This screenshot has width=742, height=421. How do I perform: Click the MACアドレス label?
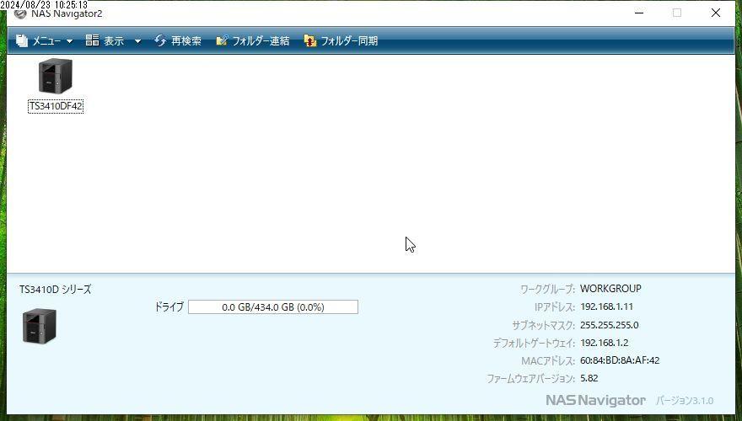click(x=548, y=361)
